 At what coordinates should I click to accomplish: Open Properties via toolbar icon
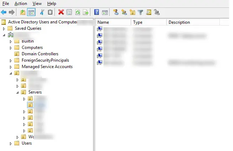[69, 12]
